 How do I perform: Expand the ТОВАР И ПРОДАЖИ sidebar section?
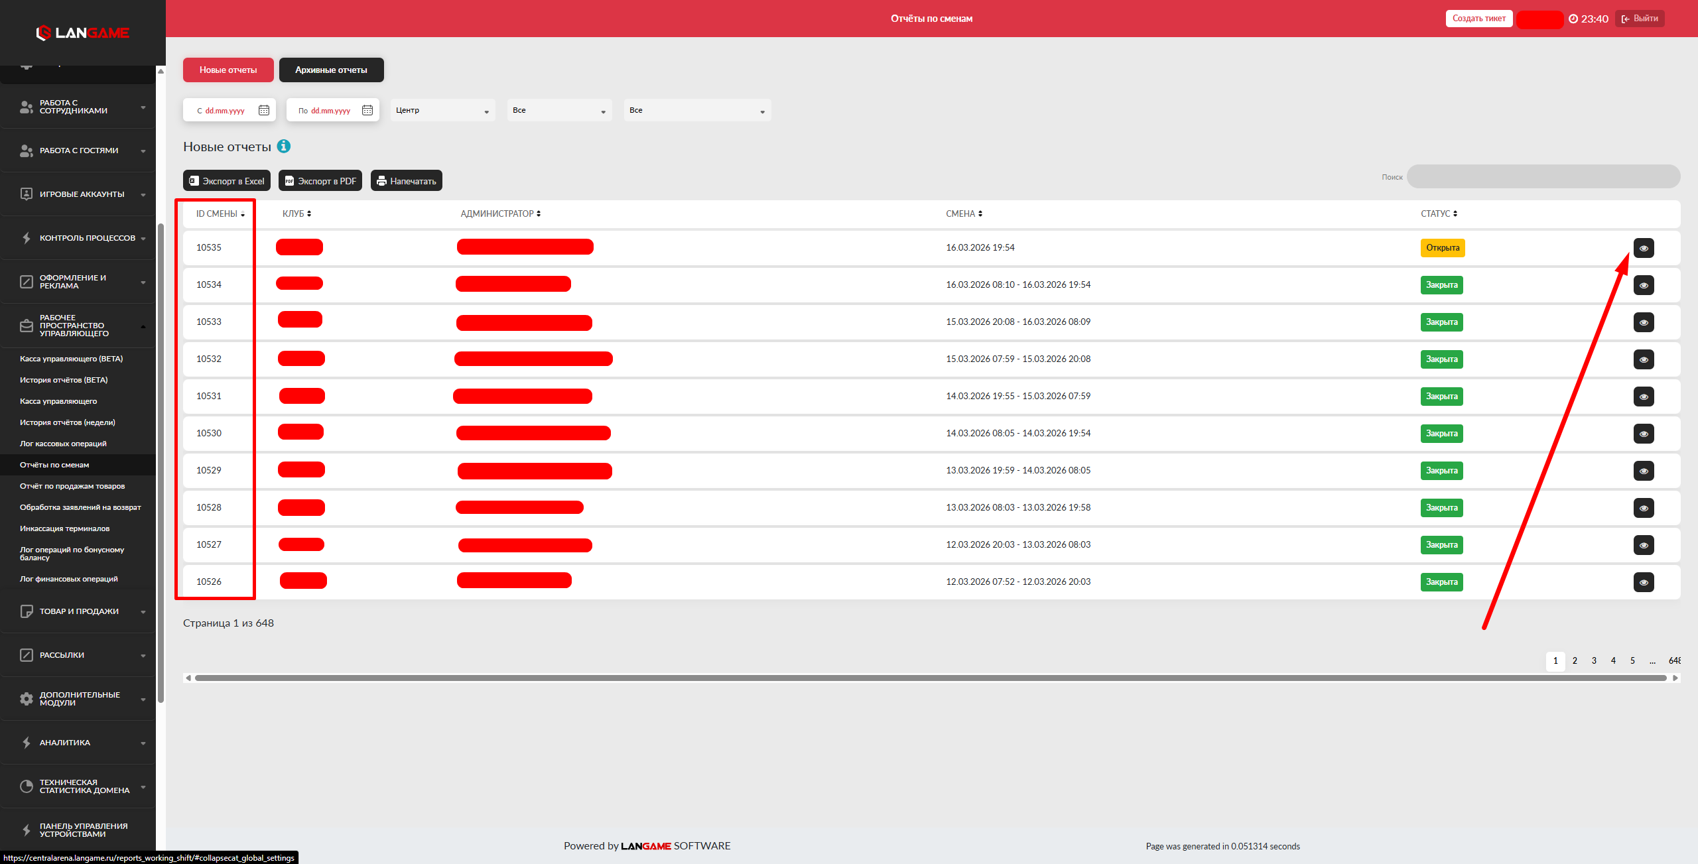(x=79, y=611)
